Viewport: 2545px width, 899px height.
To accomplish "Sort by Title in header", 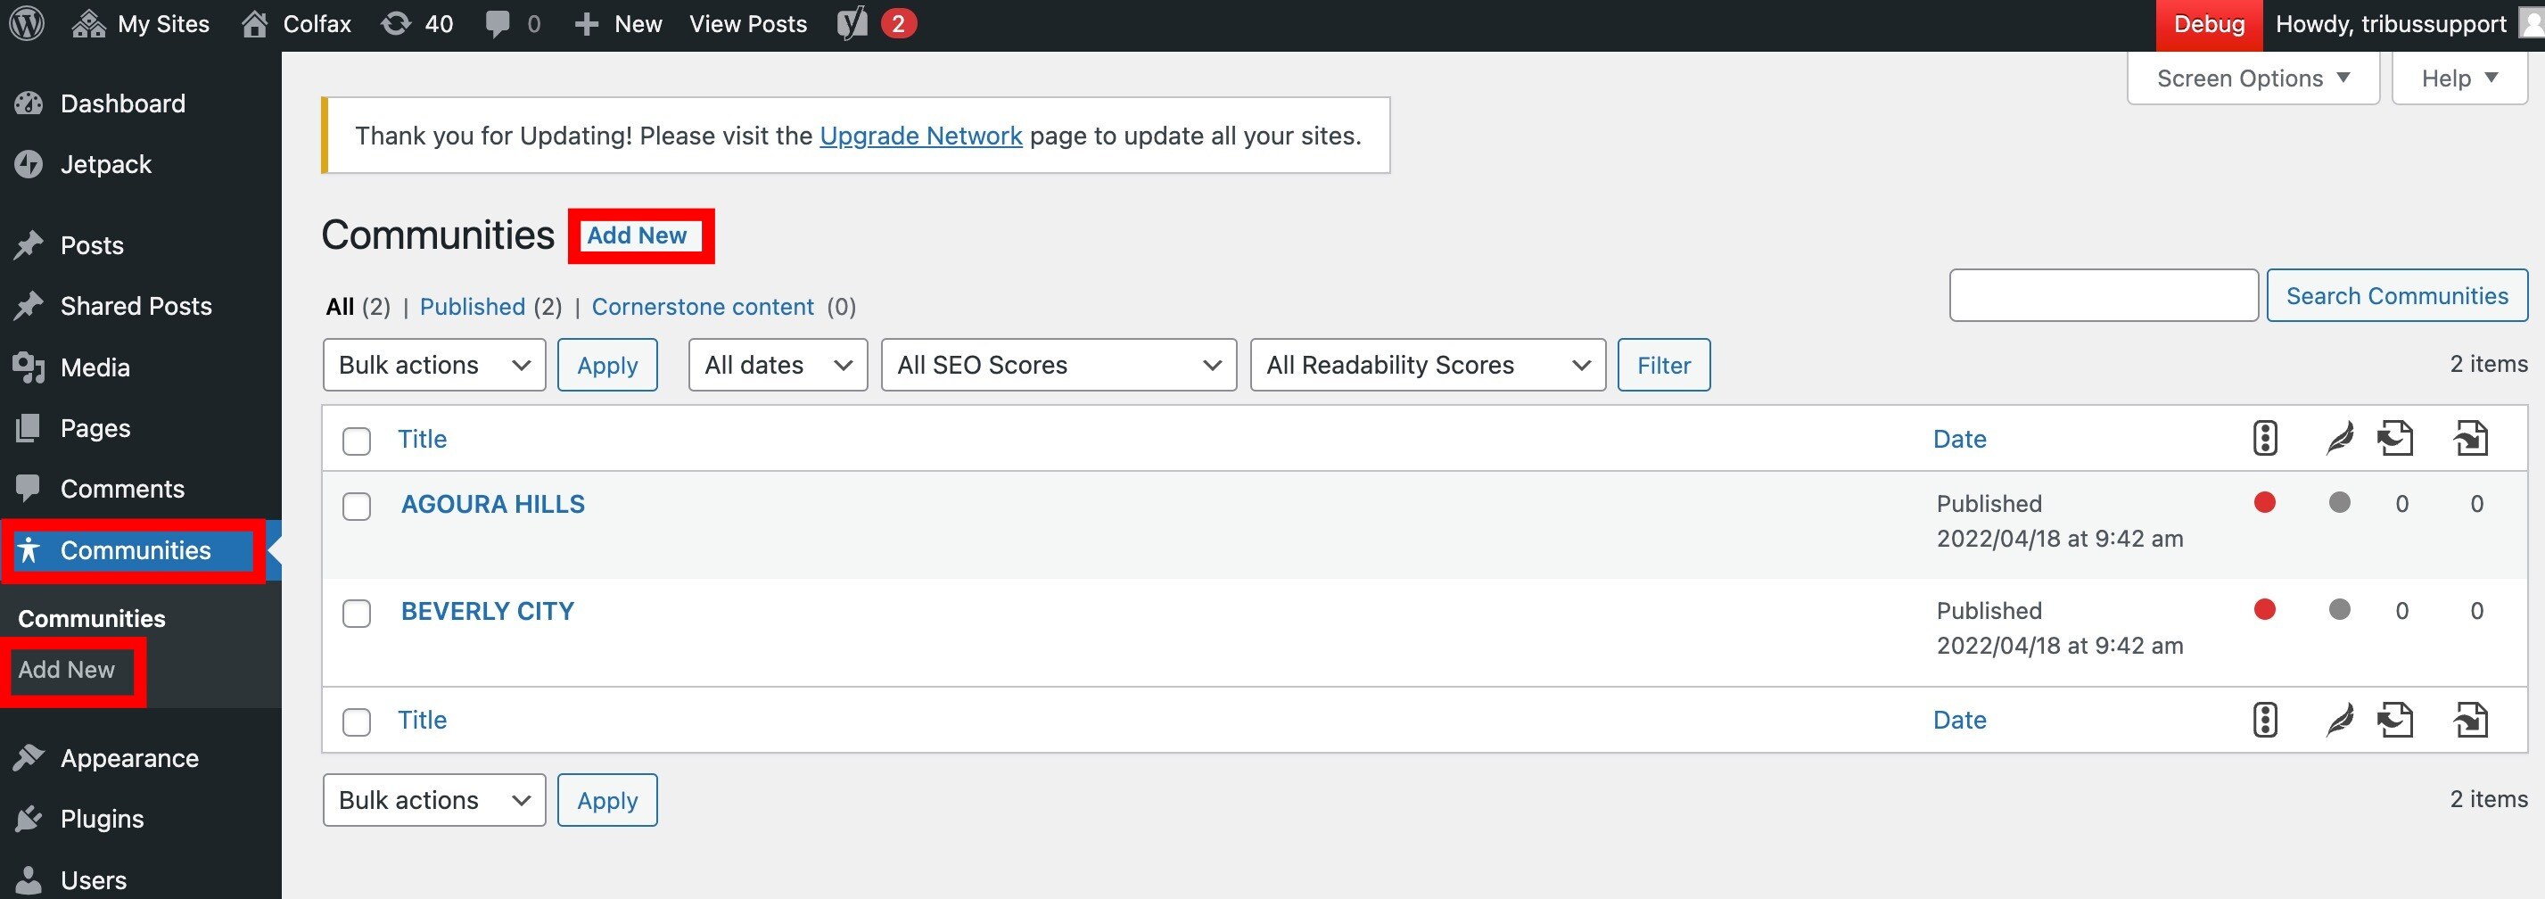I will [422, 439].
